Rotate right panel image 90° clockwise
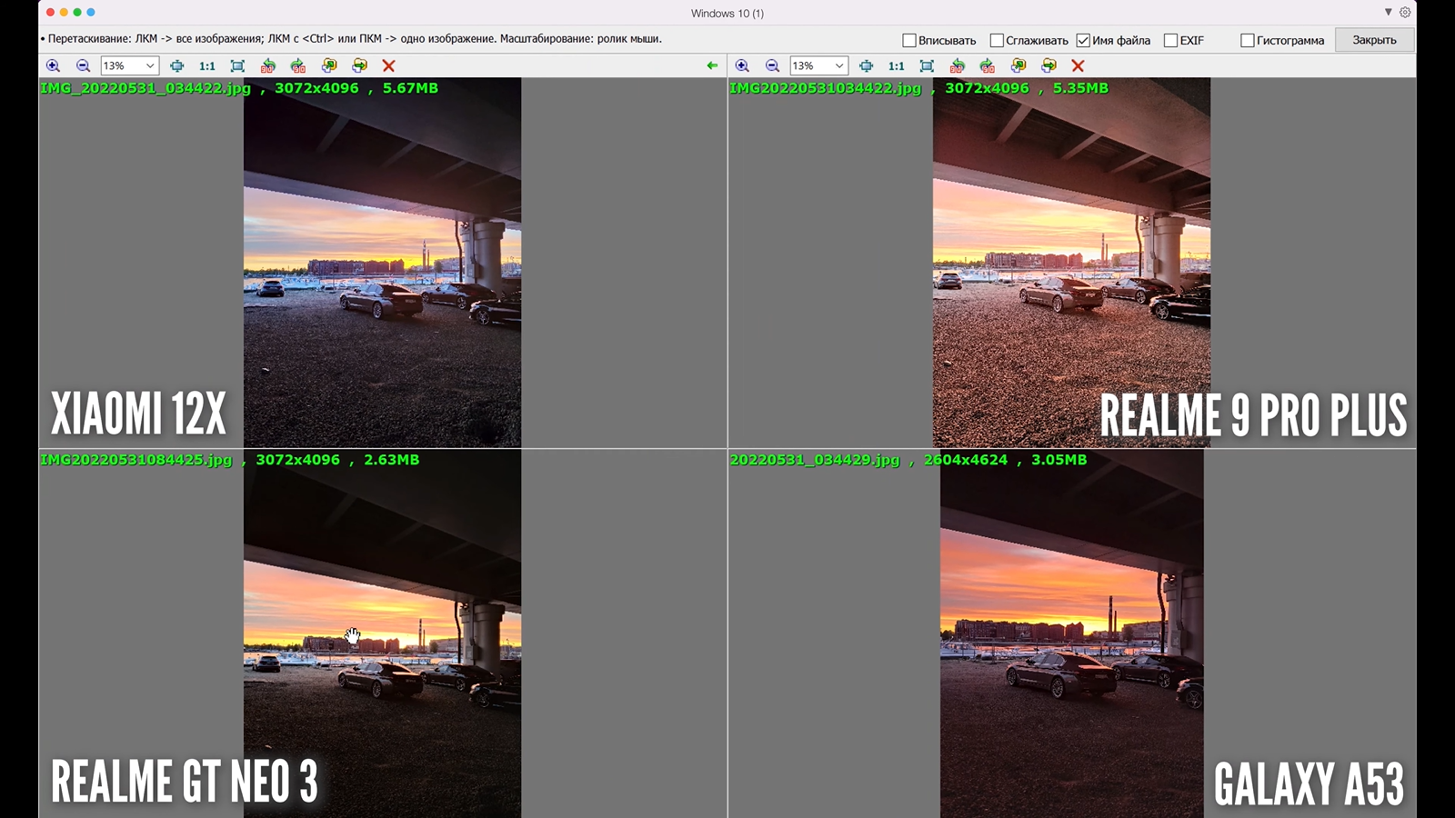Viewport: 1455px width, 818px height. [x=988, y=65]
